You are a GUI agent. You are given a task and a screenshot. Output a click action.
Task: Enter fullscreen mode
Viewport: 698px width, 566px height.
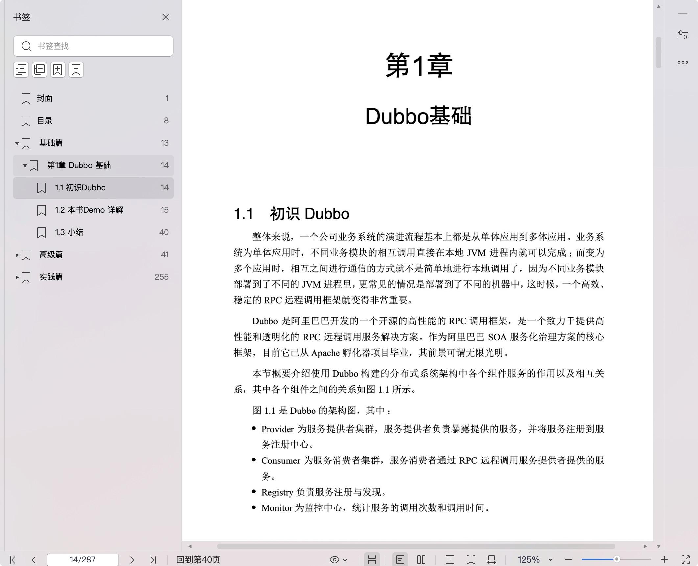686,560
